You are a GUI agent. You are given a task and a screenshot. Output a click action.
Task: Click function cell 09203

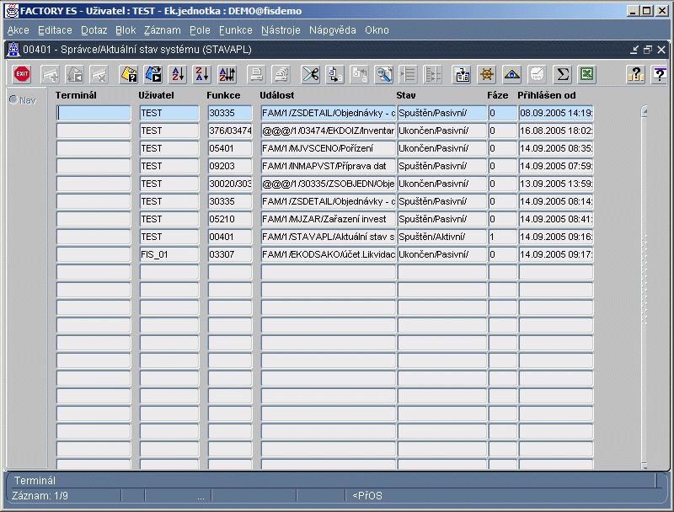[230, 166]
